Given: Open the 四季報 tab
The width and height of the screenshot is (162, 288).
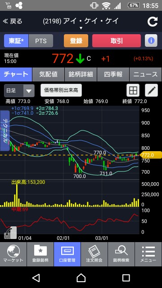Looking at the screenshot, I should [113, 74].
